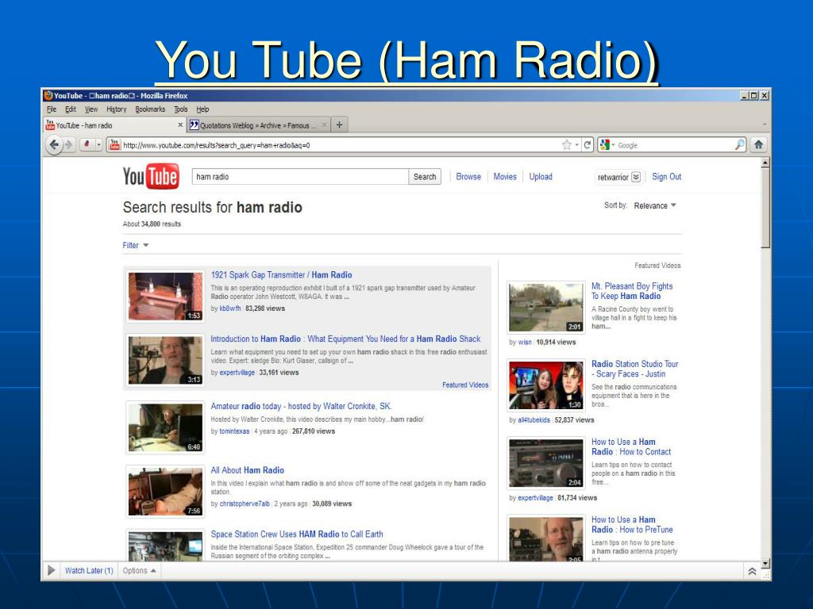Image resolution: width=813 pixels, height=609 pixels.
Task: Click the search bar magnifier icon
Action: coord(740,145)
